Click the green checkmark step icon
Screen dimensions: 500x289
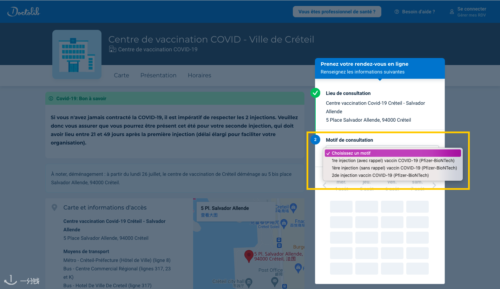point(315,93)
